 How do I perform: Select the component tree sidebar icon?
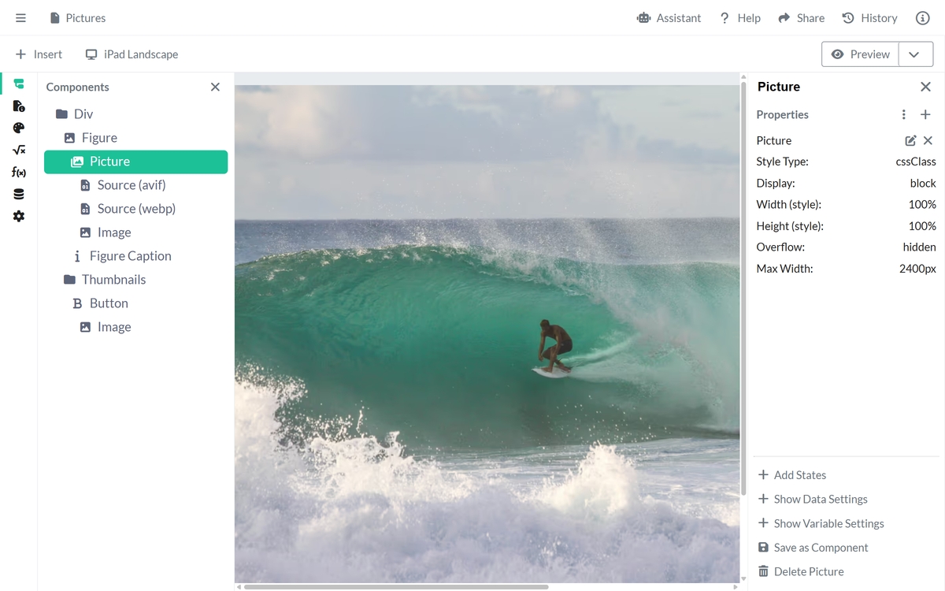click(x=19, y=84)
